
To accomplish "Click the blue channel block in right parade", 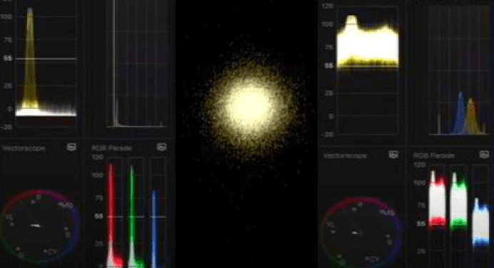I will [480, 222].
